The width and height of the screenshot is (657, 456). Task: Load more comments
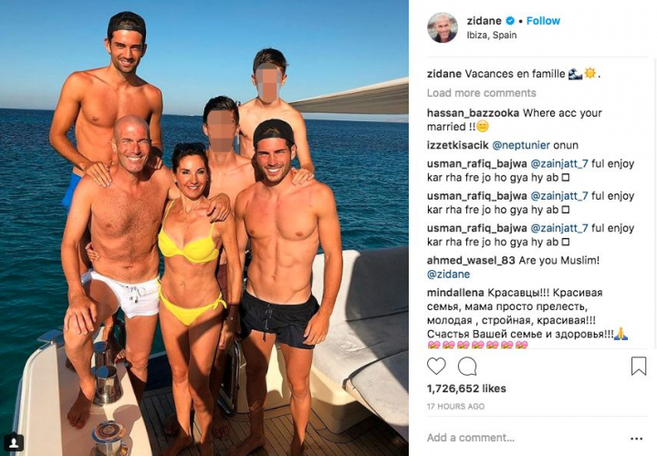tap(482, 93)
